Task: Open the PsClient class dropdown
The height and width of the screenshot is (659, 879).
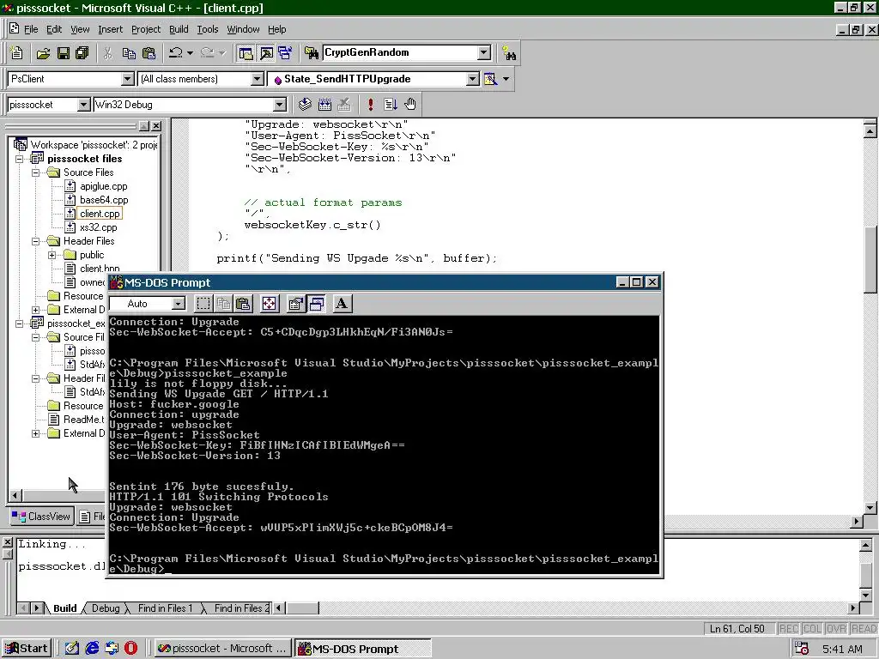Action: 128,79
